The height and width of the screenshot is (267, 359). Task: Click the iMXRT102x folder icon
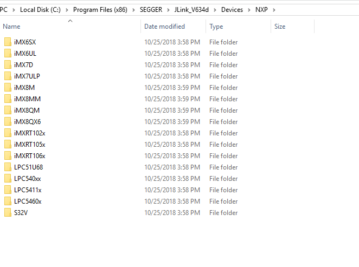pos(8,133)
